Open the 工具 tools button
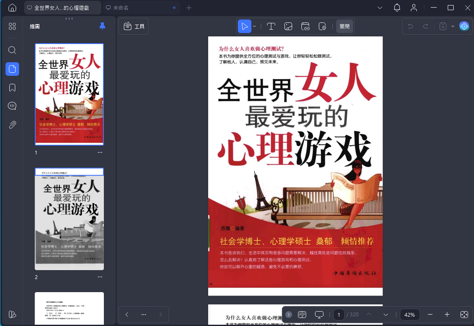Screen dimensions: 474x326 click(x=134, y=26)
